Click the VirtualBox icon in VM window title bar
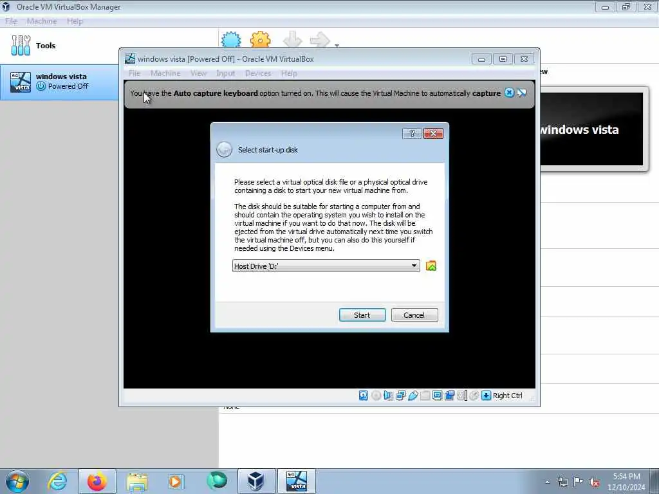659x494 pixels. coord(130,59)
